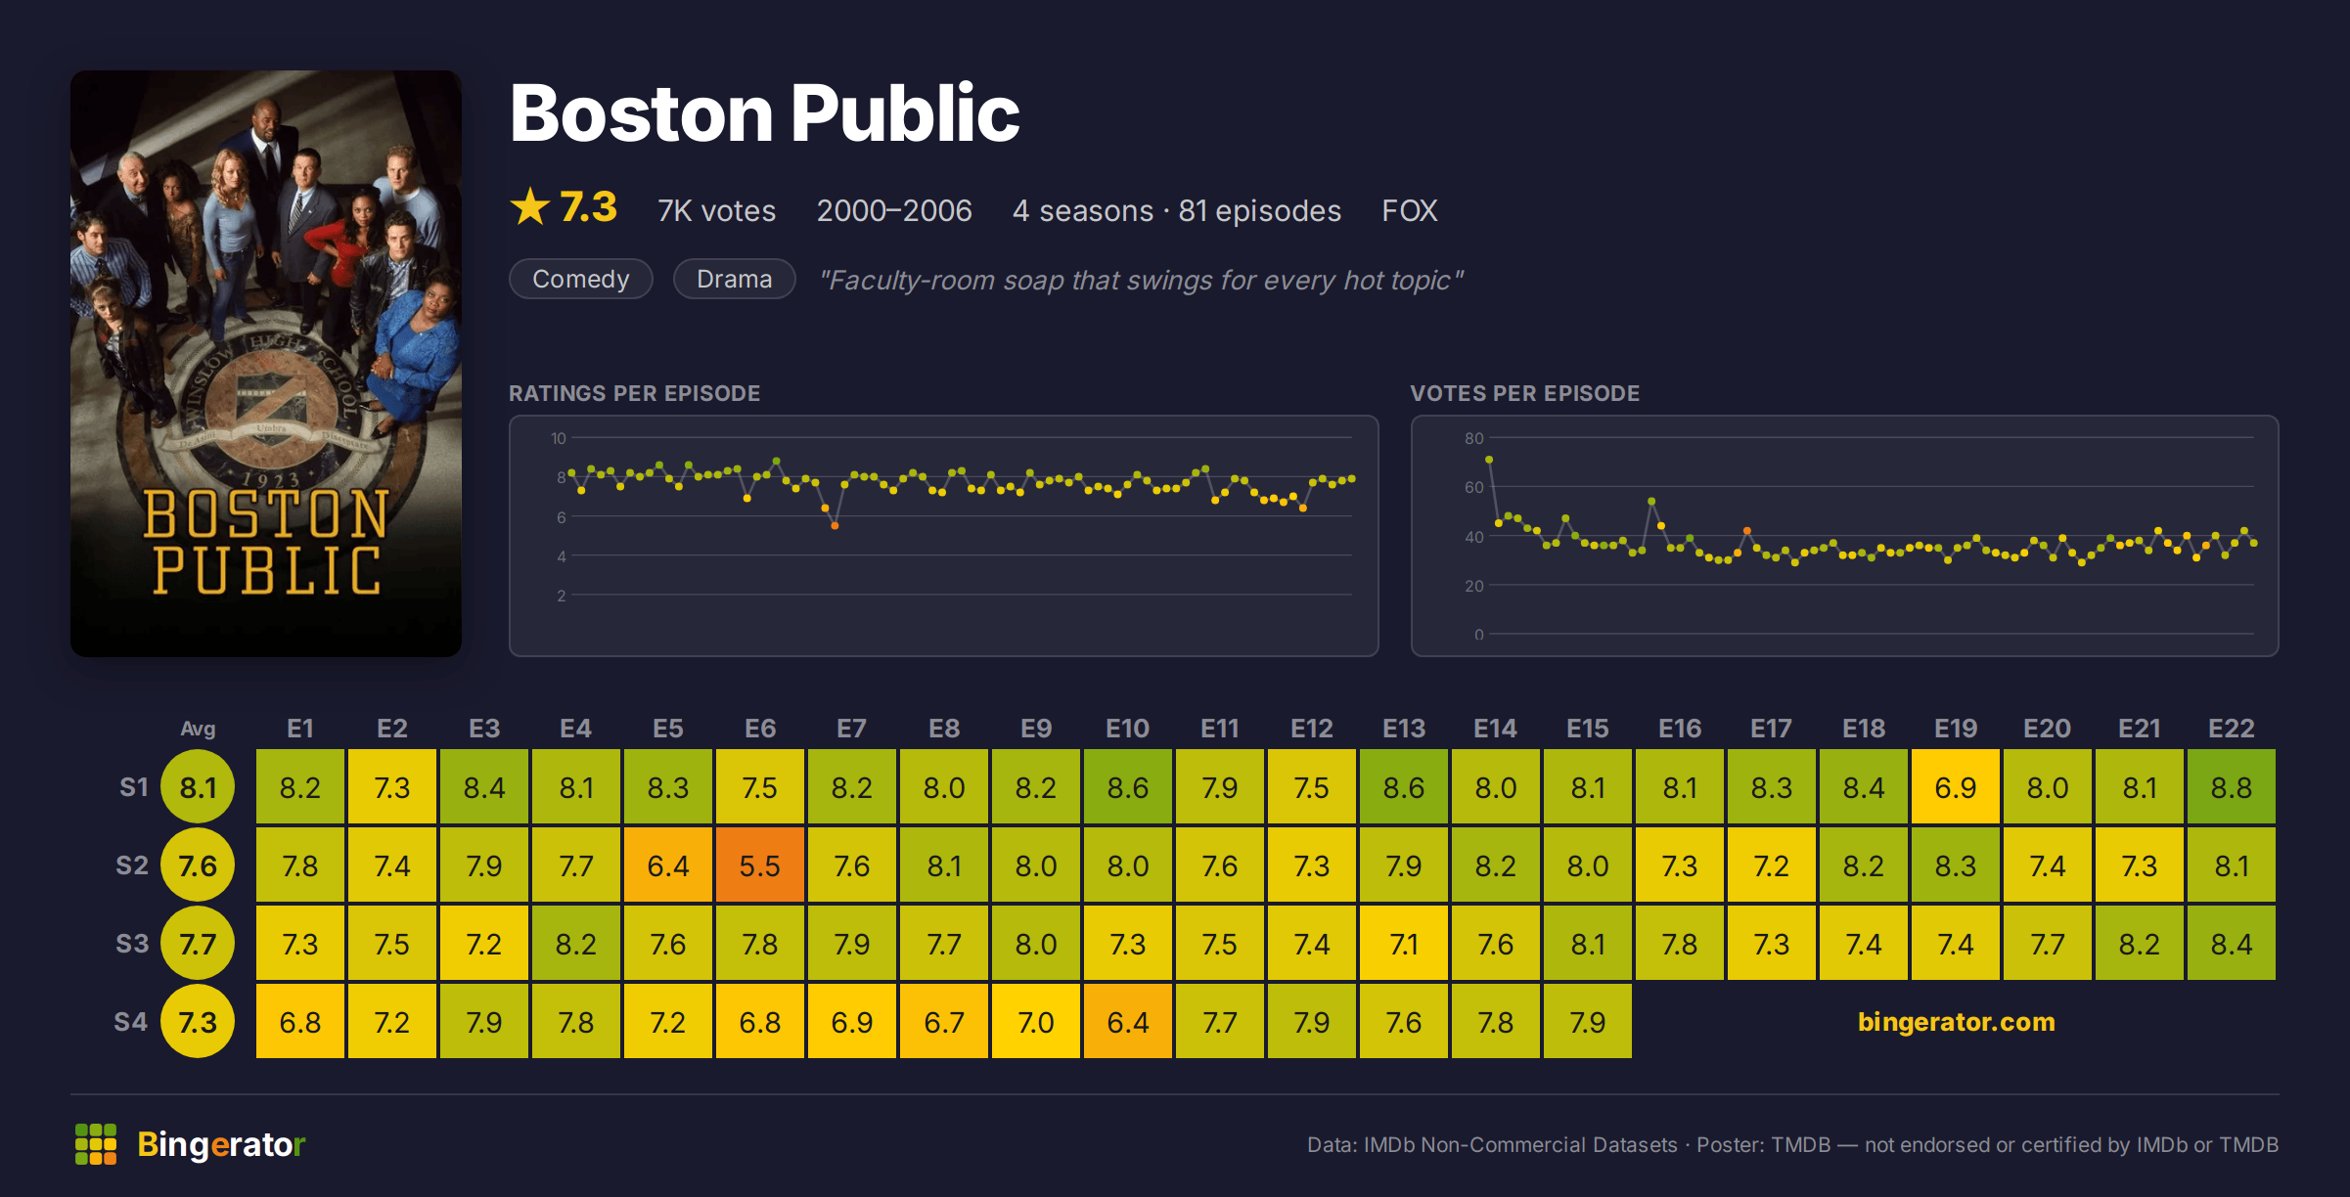Open the bingerator.com link
This screenshot has width=2350, height=1197.
[x=1957, y=1022]
